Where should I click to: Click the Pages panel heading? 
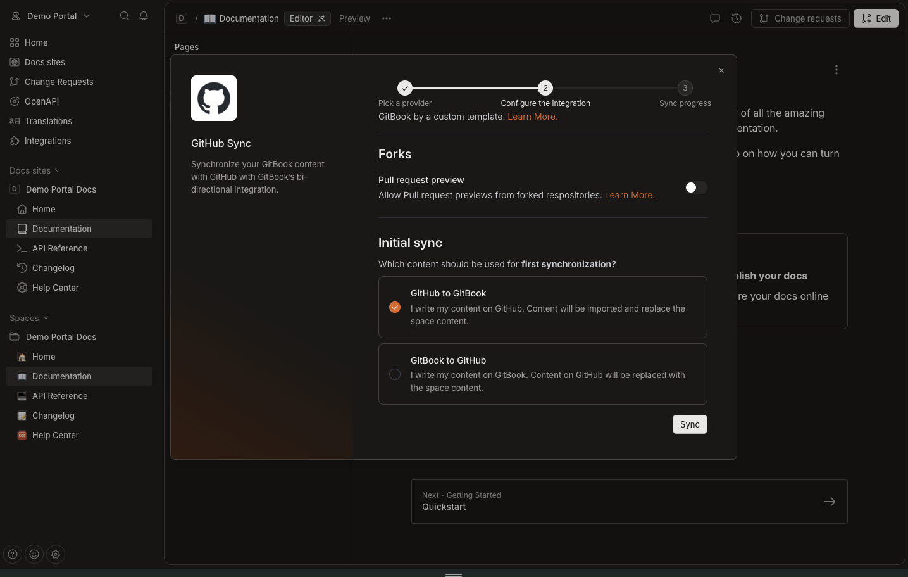click(x=187, y=47)
